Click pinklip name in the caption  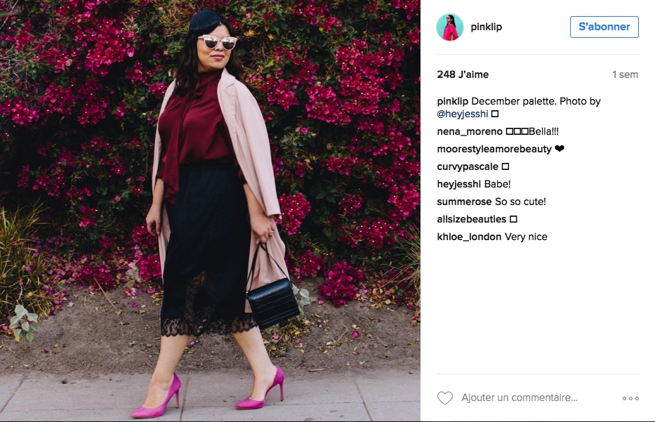pos(452,102)
